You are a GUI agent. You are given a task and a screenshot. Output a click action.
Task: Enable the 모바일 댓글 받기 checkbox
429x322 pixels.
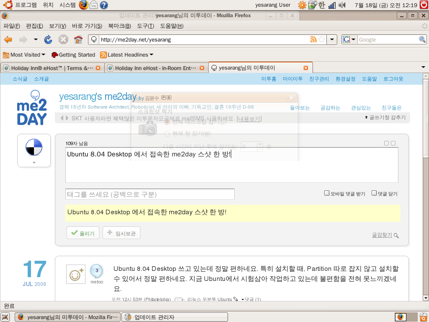tap(327, 193)
